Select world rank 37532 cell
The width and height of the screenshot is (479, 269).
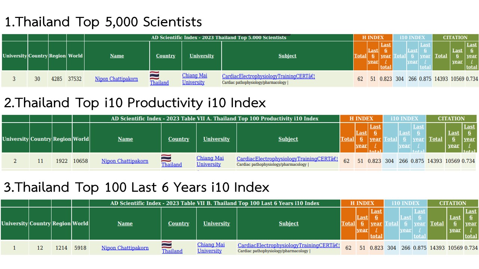tap(75, 79)
